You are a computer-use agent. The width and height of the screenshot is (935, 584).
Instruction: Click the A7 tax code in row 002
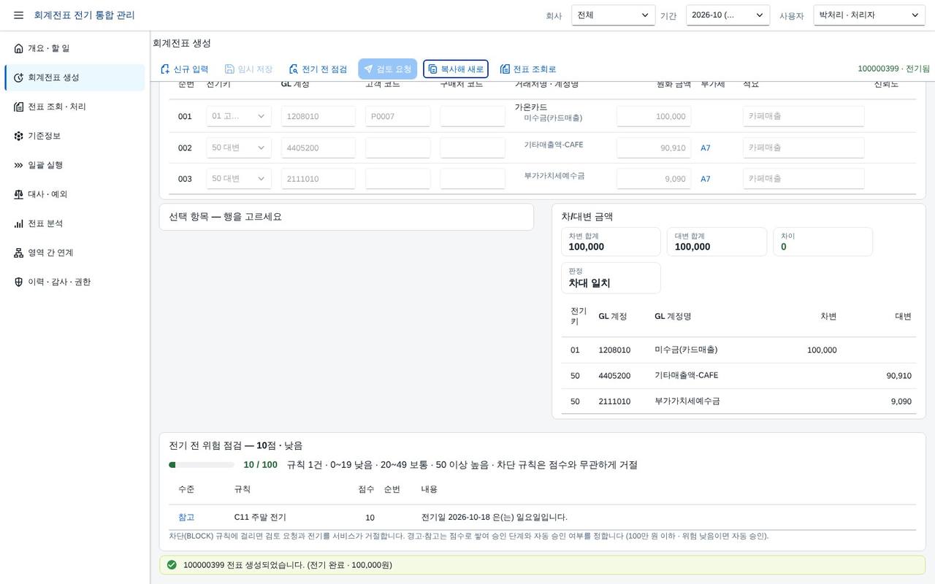point(706,148)
